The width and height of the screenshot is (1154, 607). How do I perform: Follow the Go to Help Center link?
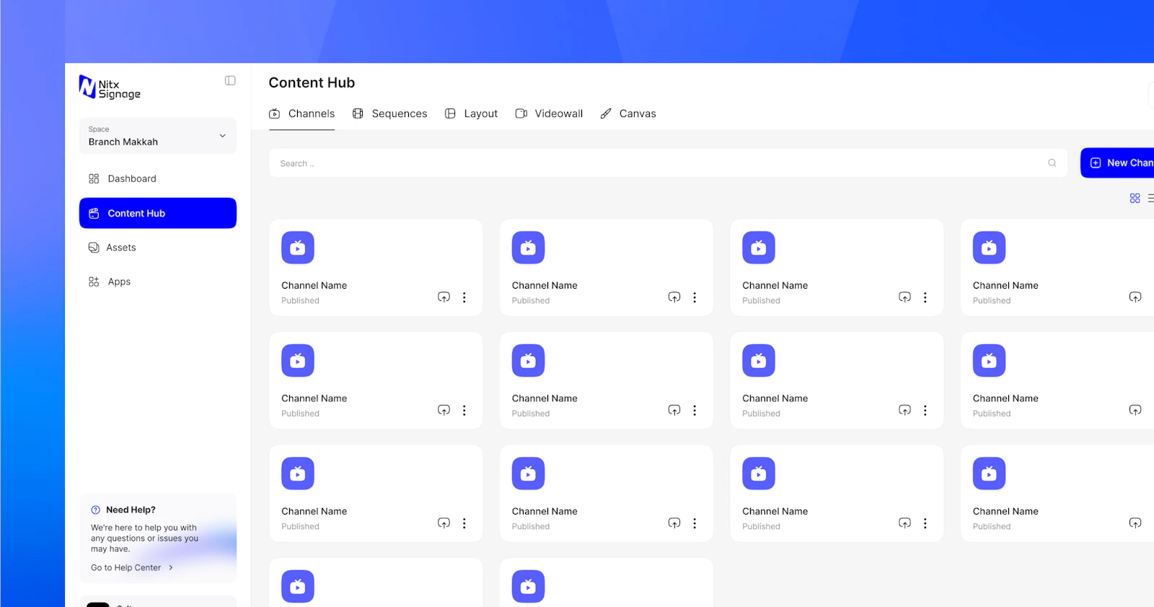132,568
